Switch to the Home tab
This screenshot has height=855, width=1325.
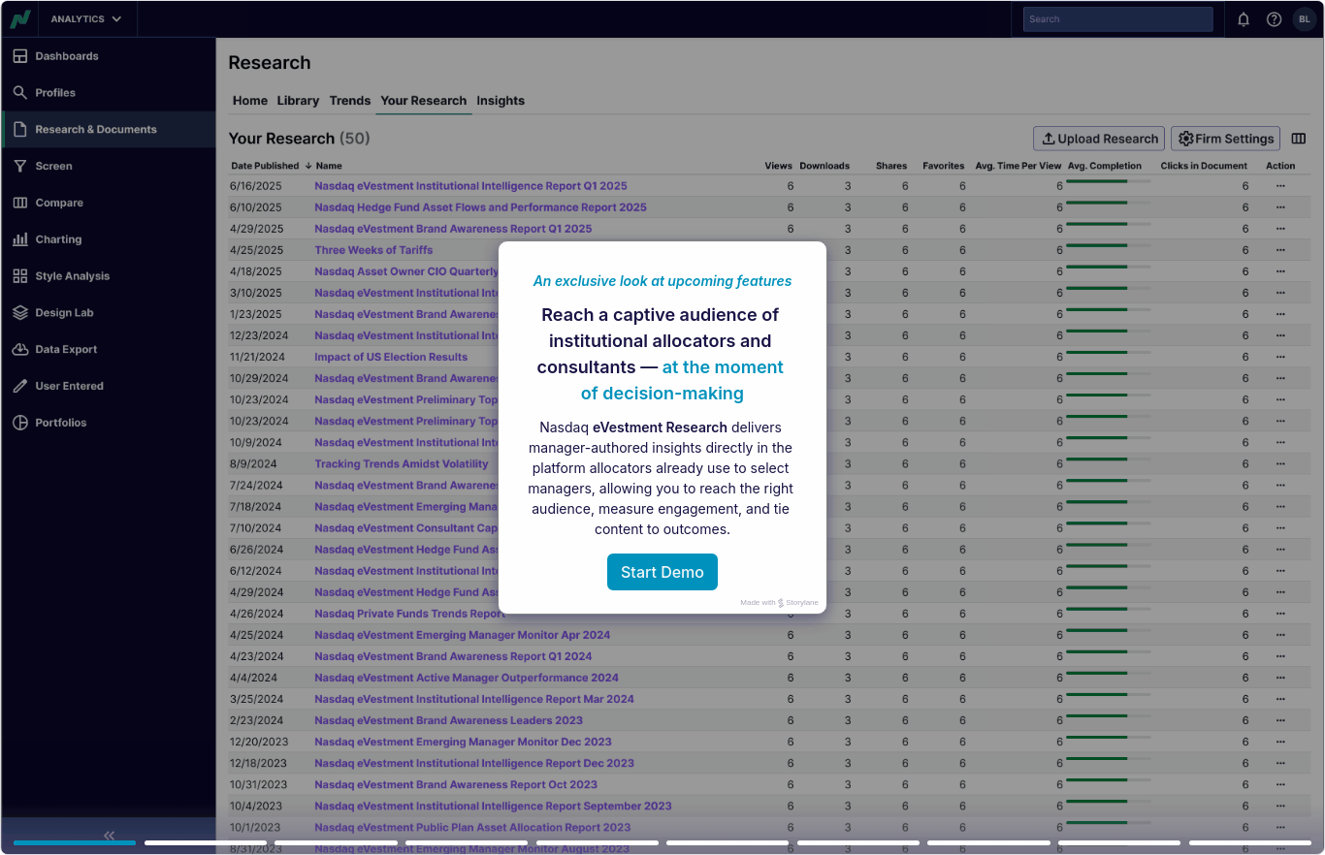point(250,101)
